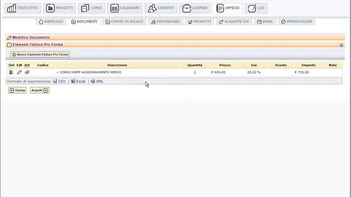
Task: Click the Quantità column header
Action: tap(195, 65)
